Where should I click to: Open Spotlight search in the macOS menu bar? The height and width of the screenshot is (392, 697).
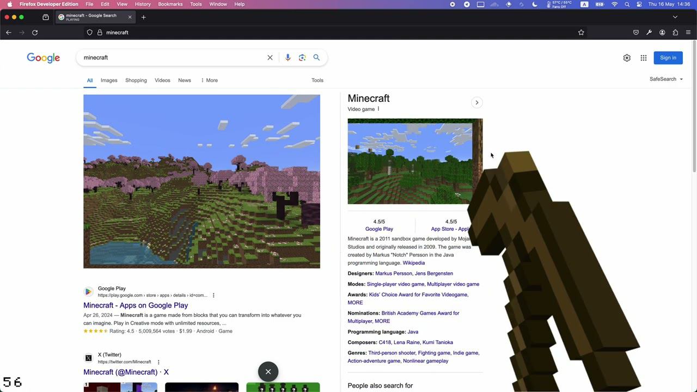(x=627, y=4)
